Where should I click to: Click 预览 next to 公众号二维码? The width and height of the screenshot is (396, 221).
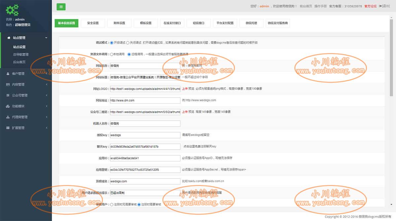click(x=191, y=112)
